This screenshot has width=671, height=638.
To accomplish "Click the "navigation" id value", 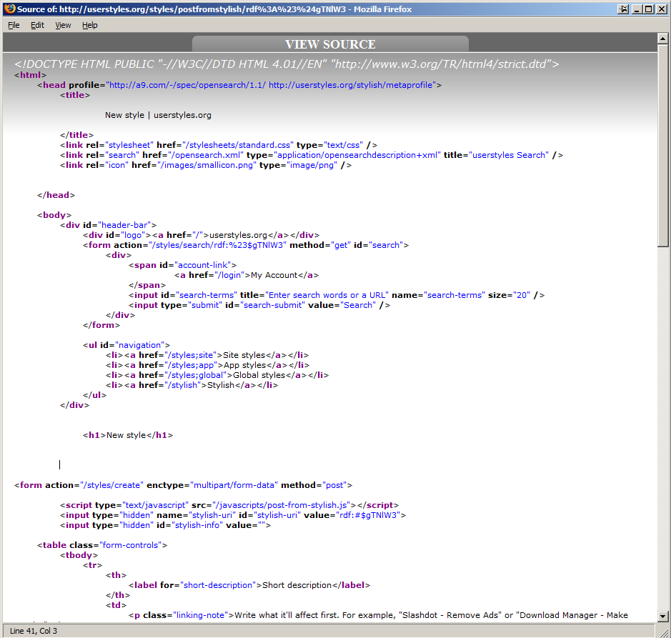I will [140, 345].
